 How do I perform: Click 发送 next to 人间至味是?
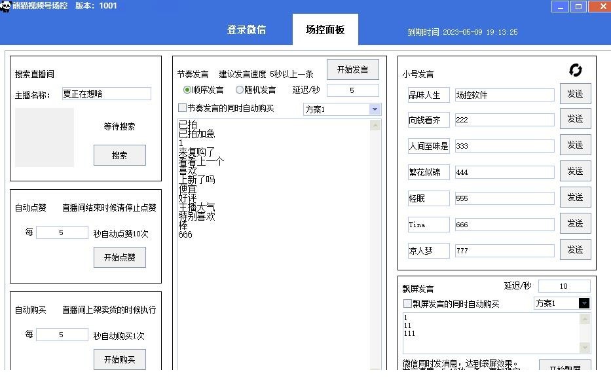(575, 145)
